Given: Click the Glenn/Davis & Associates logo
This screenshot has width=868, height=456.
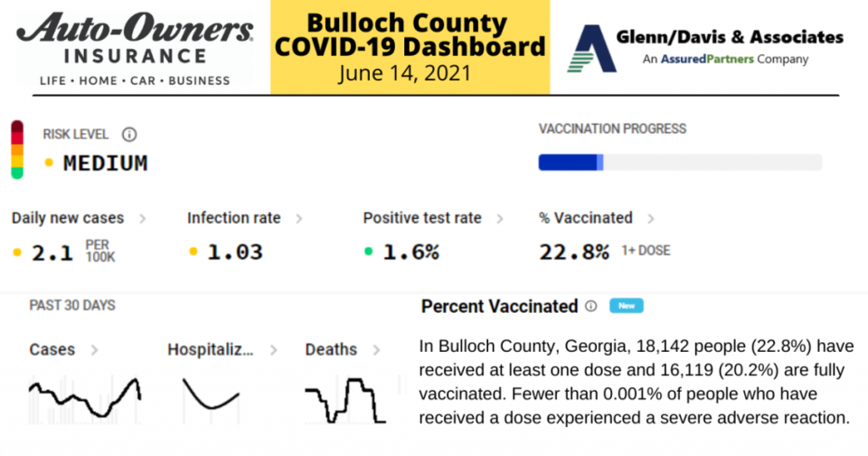Looking at the screenshot, I should click(x=704, y=48).
